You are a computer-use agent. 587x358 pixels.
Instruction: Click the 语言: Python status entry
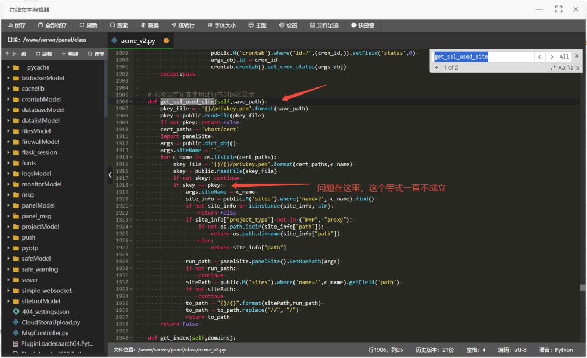(x=556, y=350)
